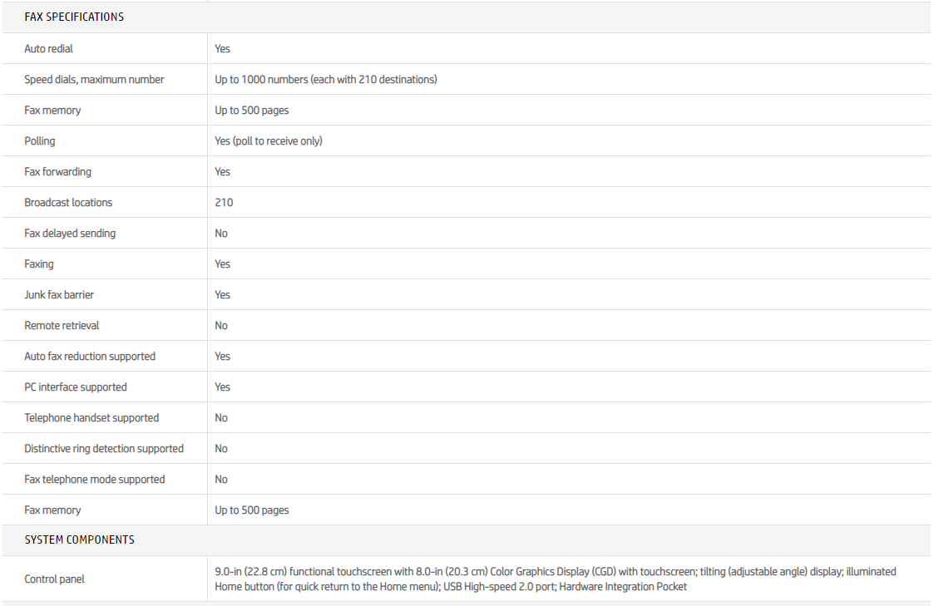Screen dimensions: 934x606
Task: Click the 210 broadcast locations value
Action: (x=224, y=203)
